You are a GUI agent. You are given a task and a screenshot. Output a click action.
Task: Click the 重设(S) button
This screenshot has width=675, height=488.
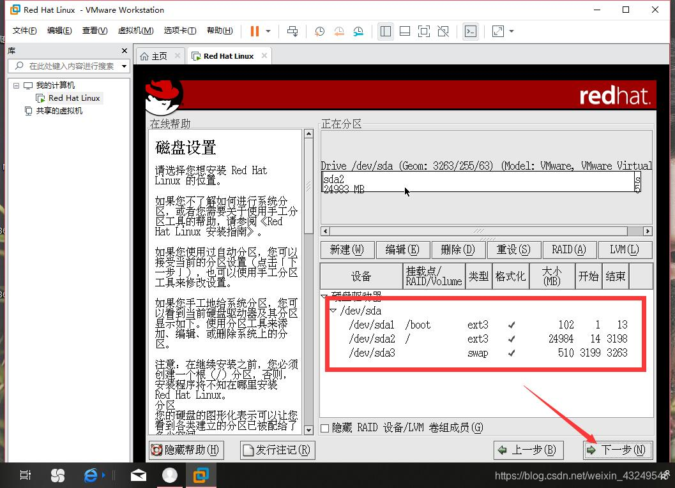(513, 250)
